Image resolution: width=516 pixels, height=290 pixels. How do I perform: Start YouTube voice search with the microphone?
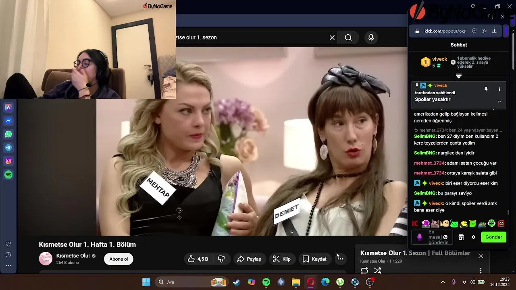tap(371, 37)
